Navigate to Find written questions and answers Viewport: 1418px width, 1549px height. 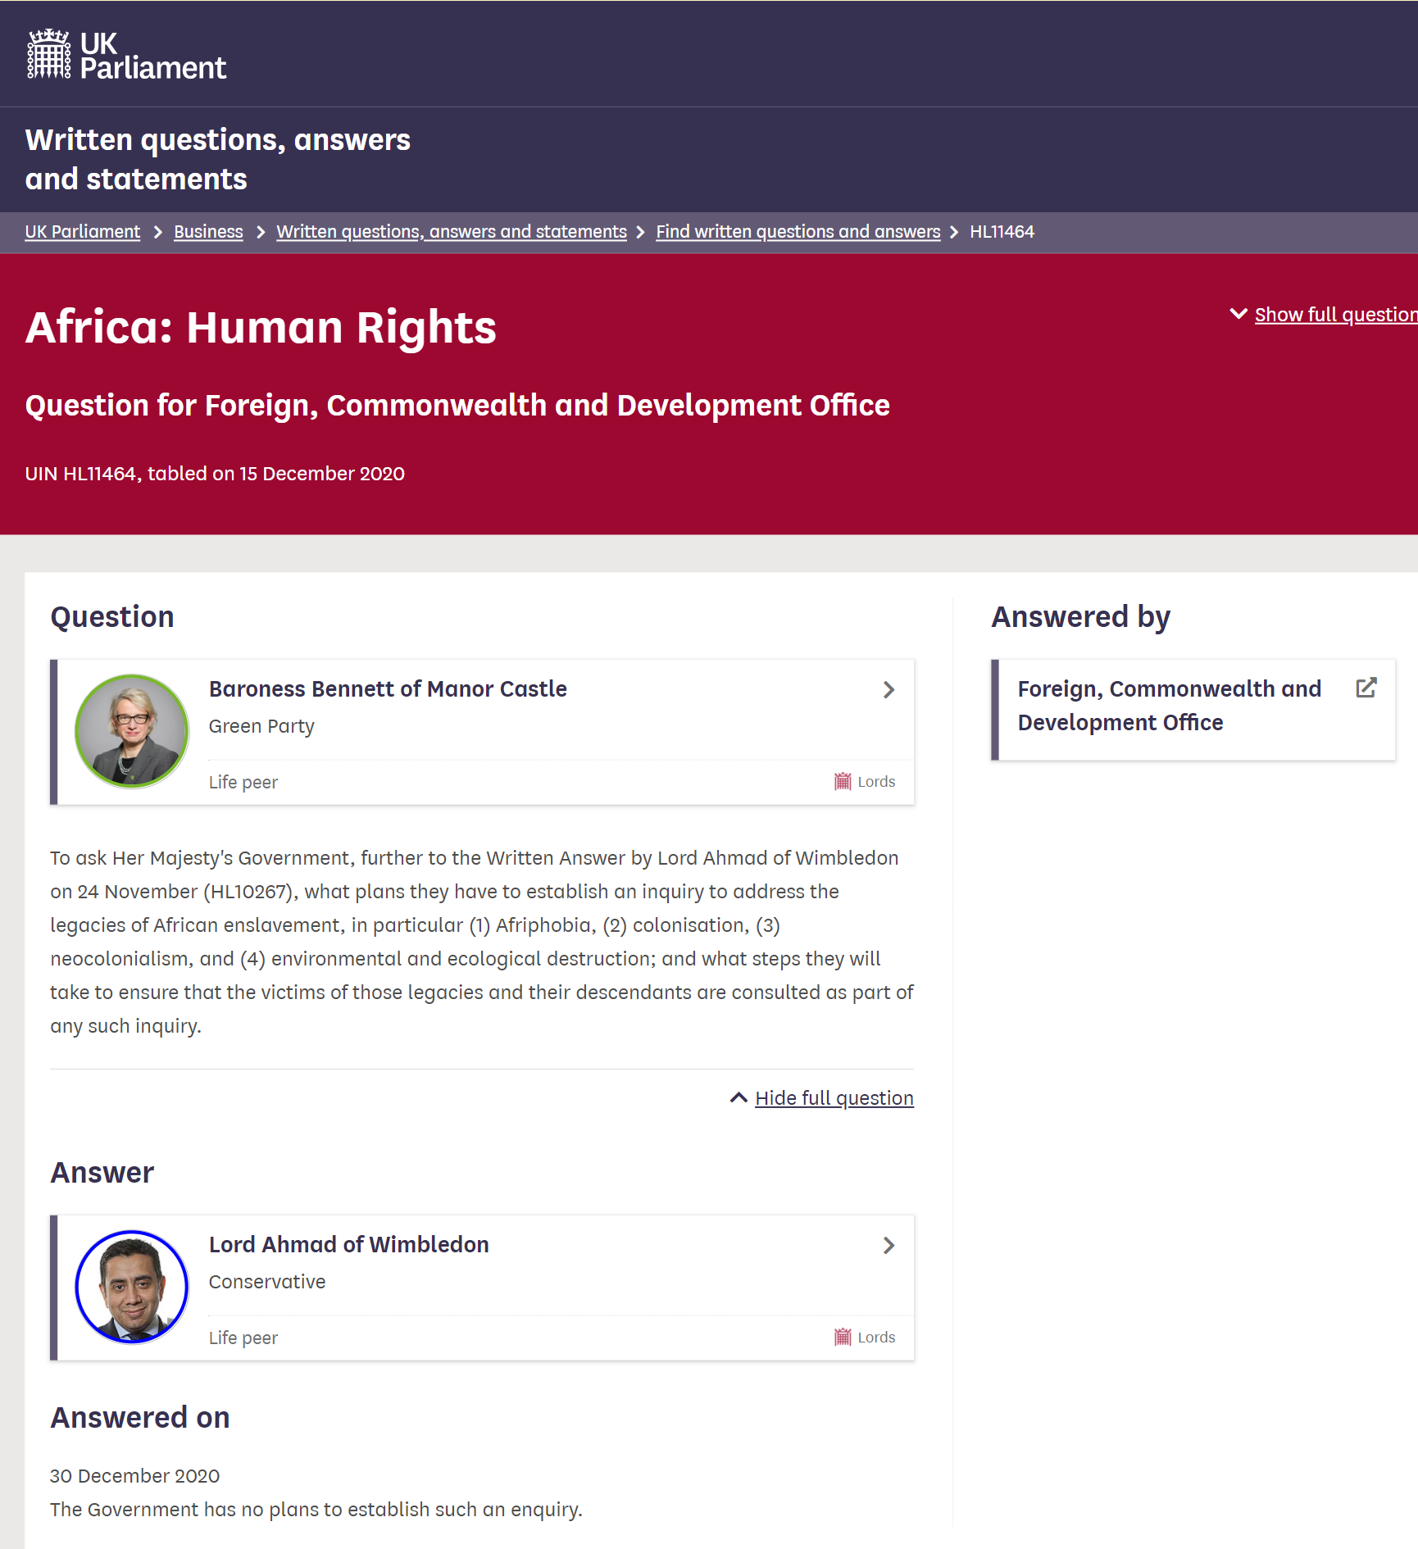tap(798, 232)
